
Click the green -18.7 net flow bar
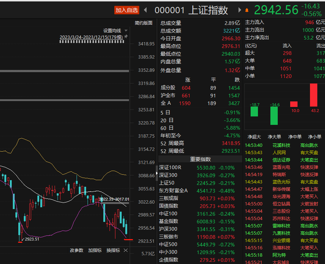254,112
